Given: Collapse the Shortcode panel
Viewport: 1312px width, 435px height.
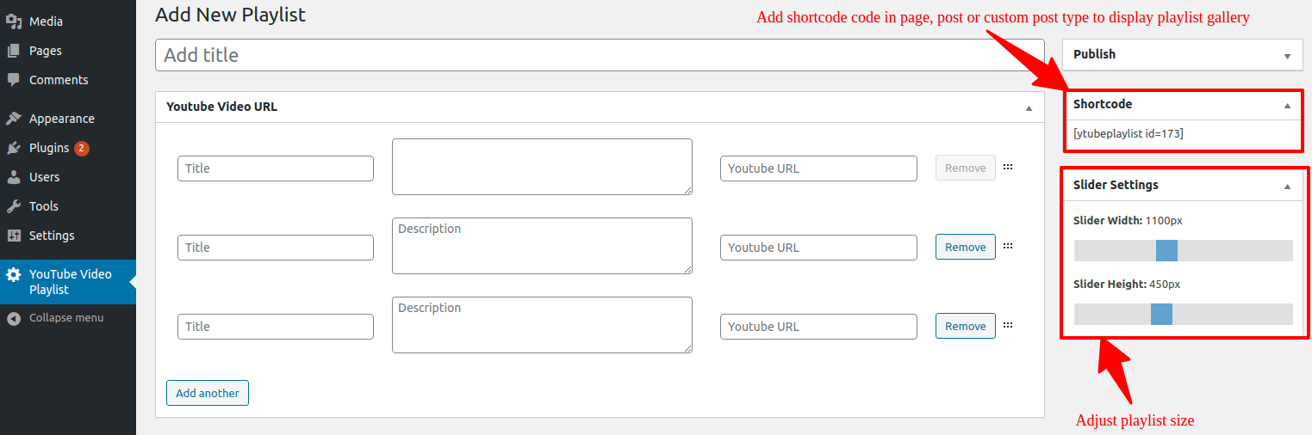Looking at the screenshot, I should click(1287, 106).
